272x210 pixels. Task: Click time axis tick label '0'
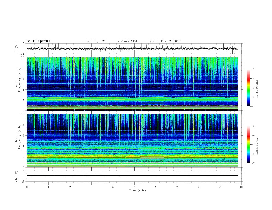[27, 187]
